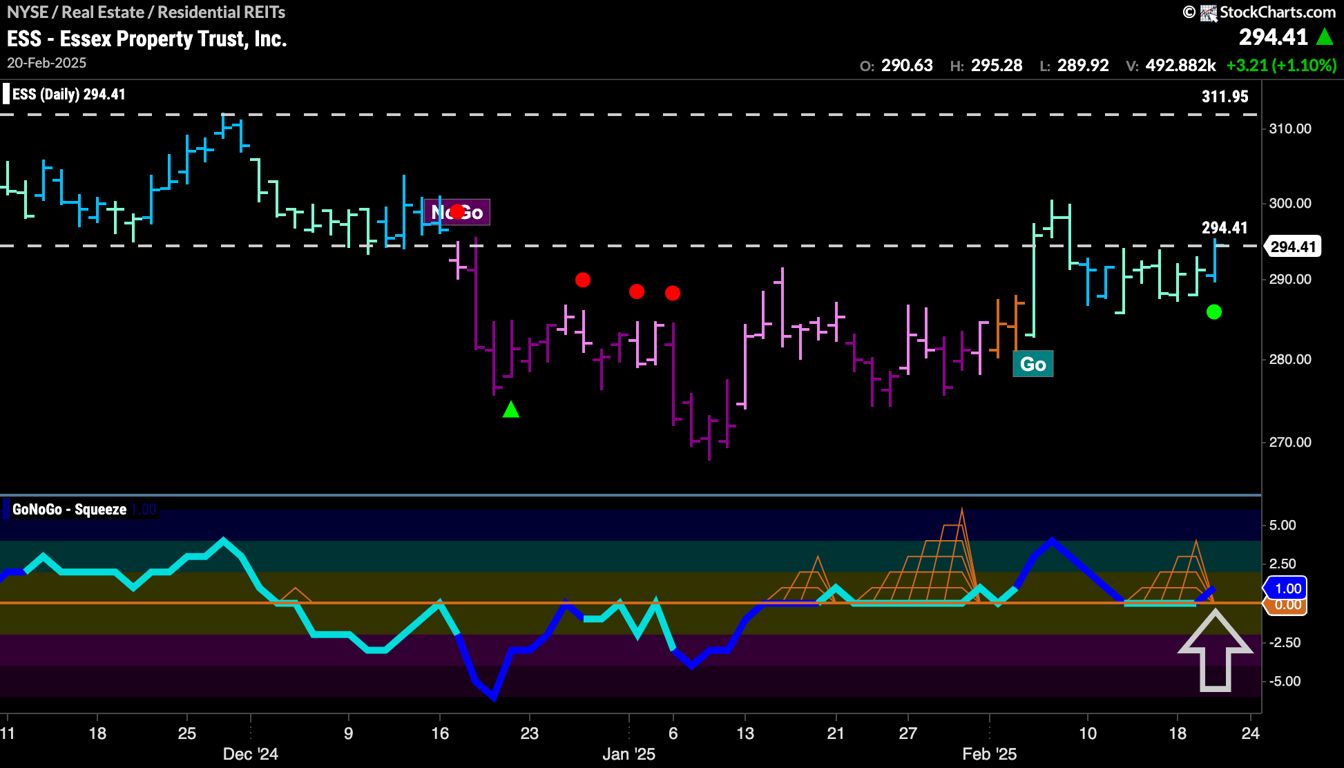
Task: Click the green up arrow beside 294.41
Action: click(1324, 37)
